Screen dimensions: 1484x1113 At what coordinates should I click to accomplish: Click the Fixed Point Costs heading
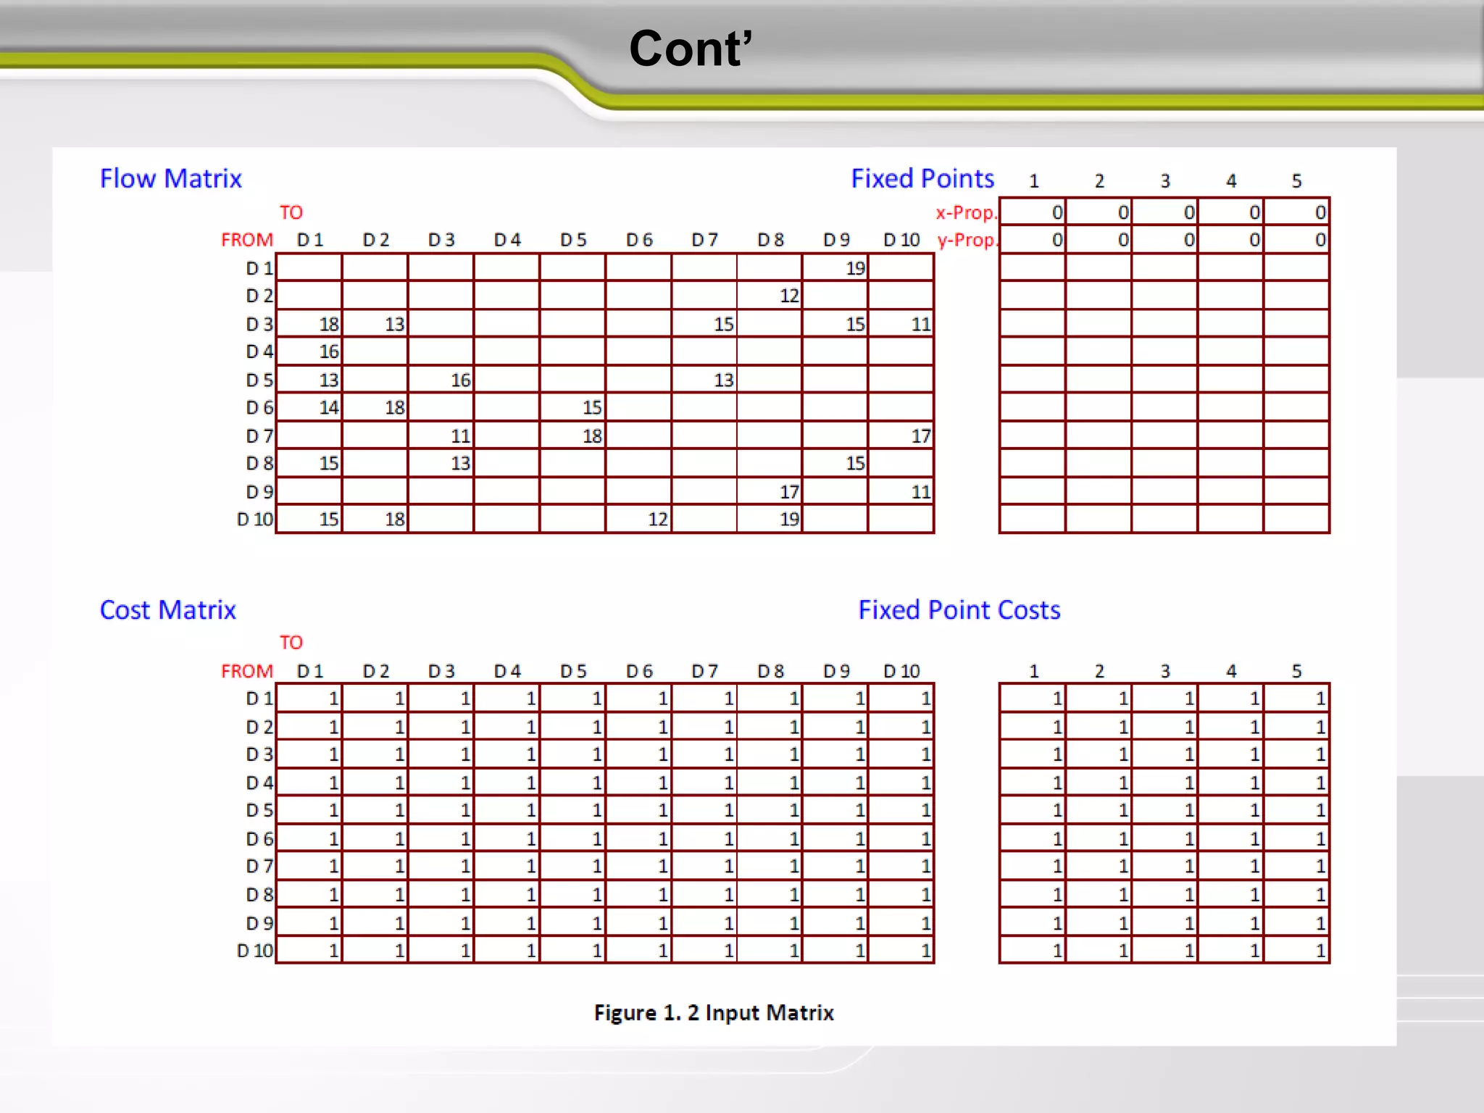tap(959, 610)
